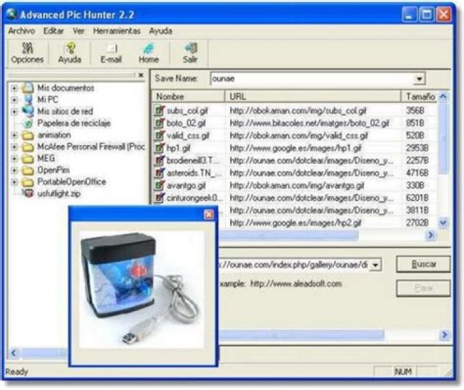The width and height of the screenshot is (464, 390).
Task: Open the Save Name dropdown list
Action: (x=420, y=79)
